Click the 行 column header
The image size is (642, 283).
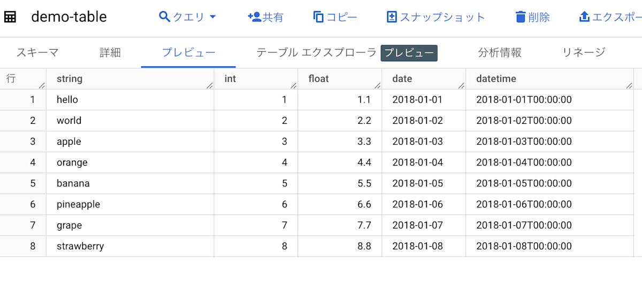23,79
